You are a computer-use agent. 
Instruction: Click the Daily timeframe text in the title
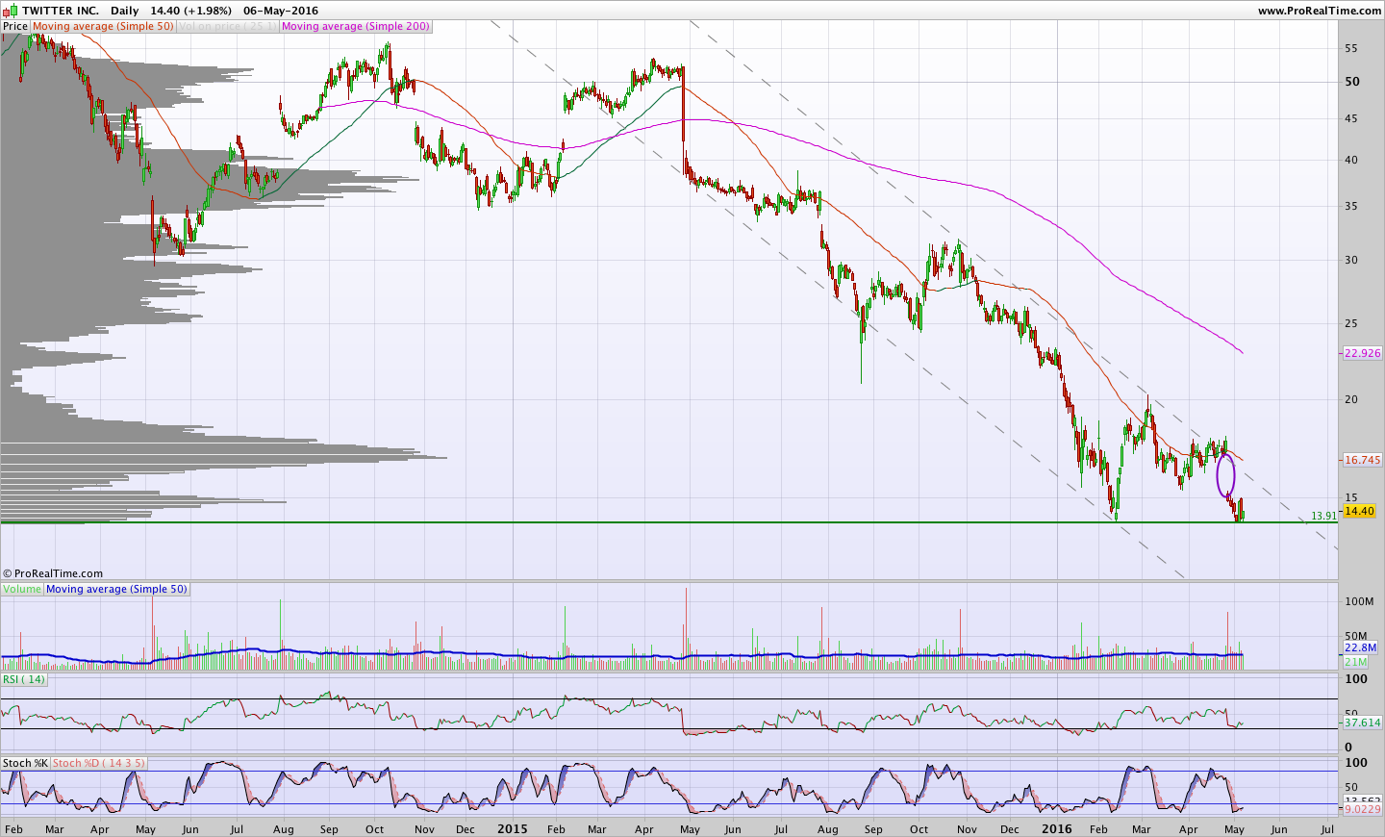point(124,11)
